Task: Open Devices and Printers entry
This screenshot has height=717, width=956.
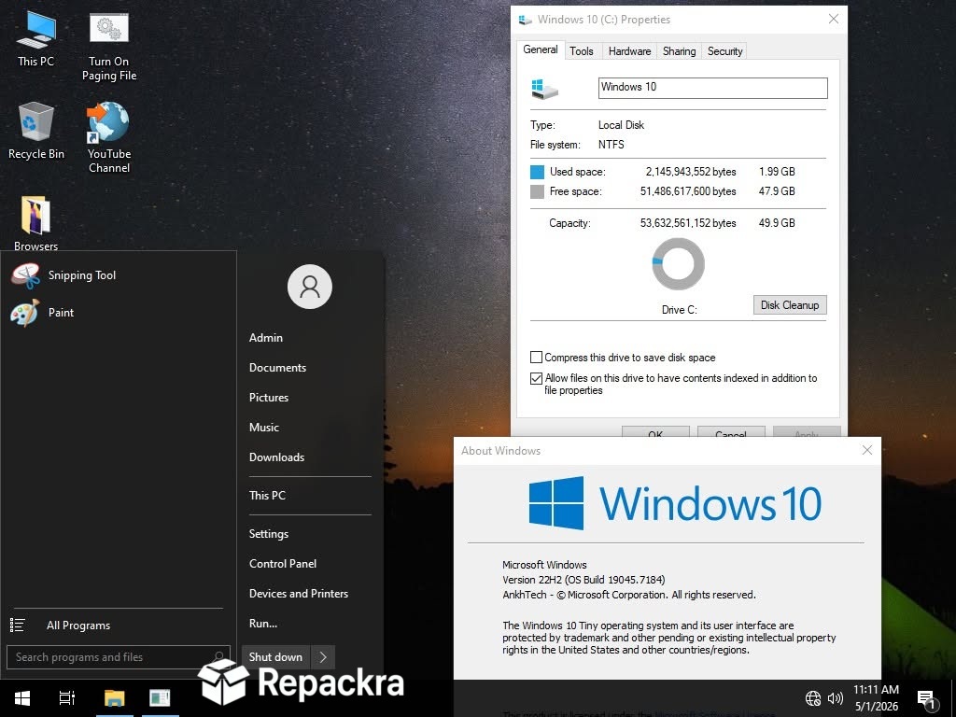Action: pyautogui.click(x=299, y=594)
